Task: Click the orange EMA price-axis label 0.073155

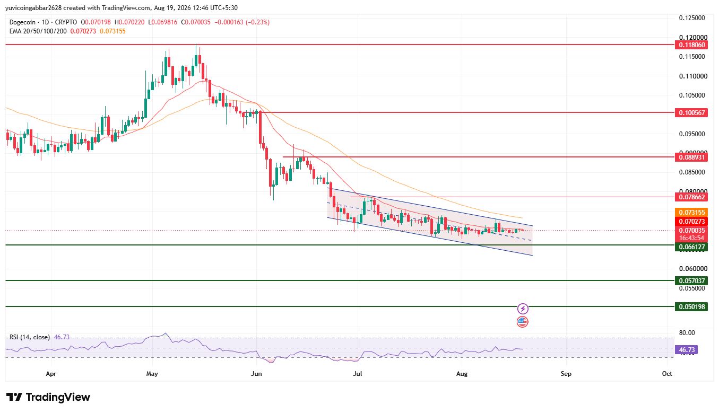Action: [692, 212]
